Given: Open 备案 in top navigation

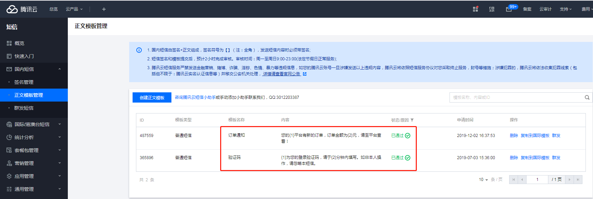Looking at the screenshot, I should click(x=527, y=9).
